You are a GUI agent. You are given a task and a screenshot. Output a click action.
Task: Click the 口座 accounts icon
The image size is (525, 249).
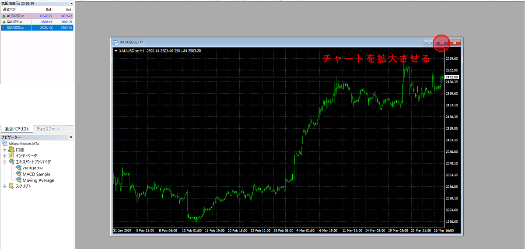[11, 150]
